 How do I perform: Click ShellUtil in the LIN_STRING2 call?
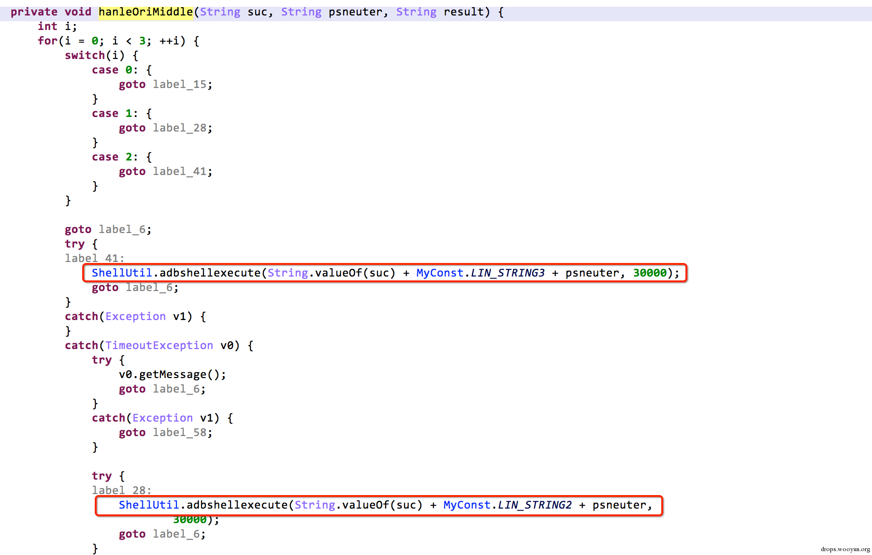click(149, 505)
